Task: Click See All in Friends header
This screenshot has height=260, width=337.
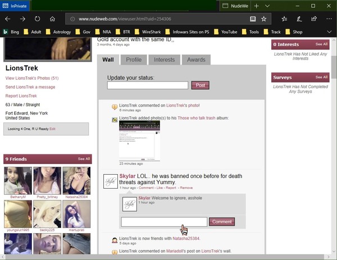Action: point(84,159)
